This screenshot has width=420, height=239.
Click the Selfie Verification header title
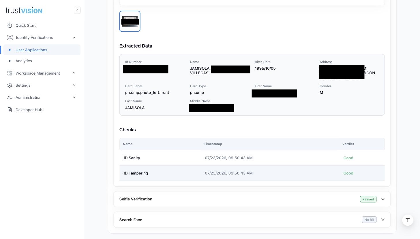pos(136,199)
